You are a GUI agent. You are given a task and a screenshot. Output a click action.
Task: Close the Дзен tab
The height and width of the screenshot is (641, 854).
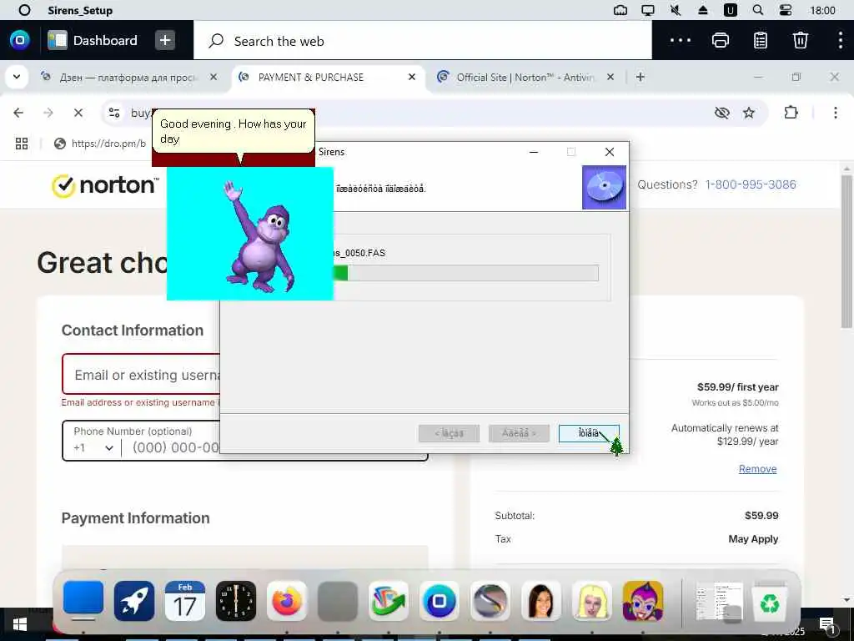[213, 77]
